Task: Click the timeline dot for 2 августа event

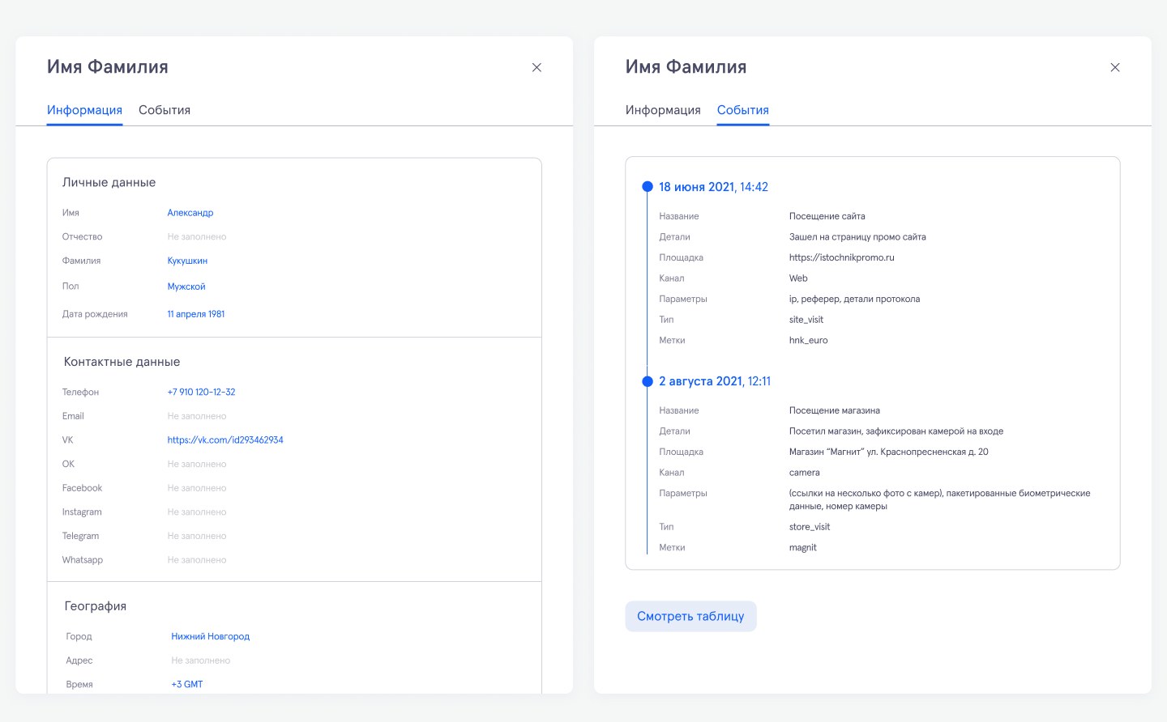Action: 648,381
